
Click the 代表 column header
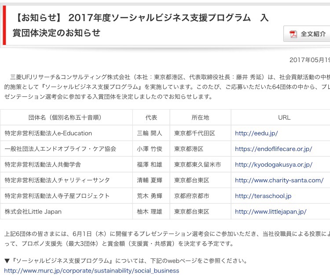tap(151, 117)
